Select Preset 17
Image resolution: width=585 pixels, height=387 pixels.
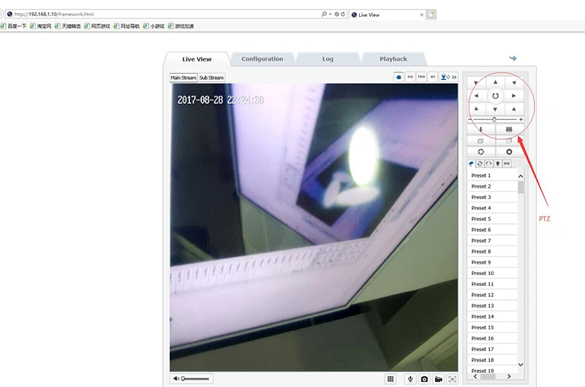tap(492, 349)
